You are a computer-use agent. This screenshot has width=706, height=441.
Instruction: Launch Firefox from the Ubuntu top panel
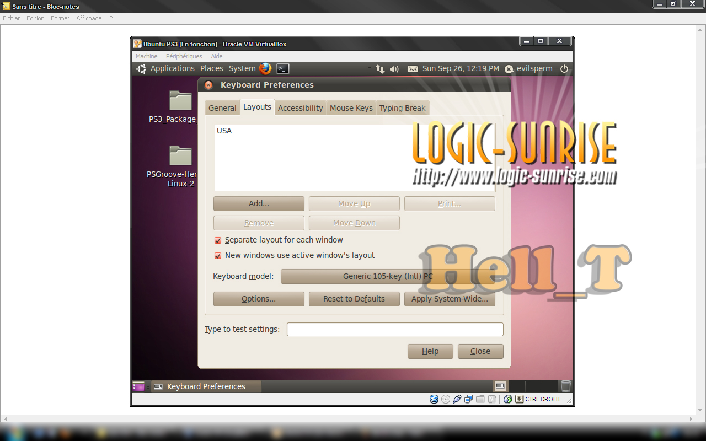pos(265,68)
